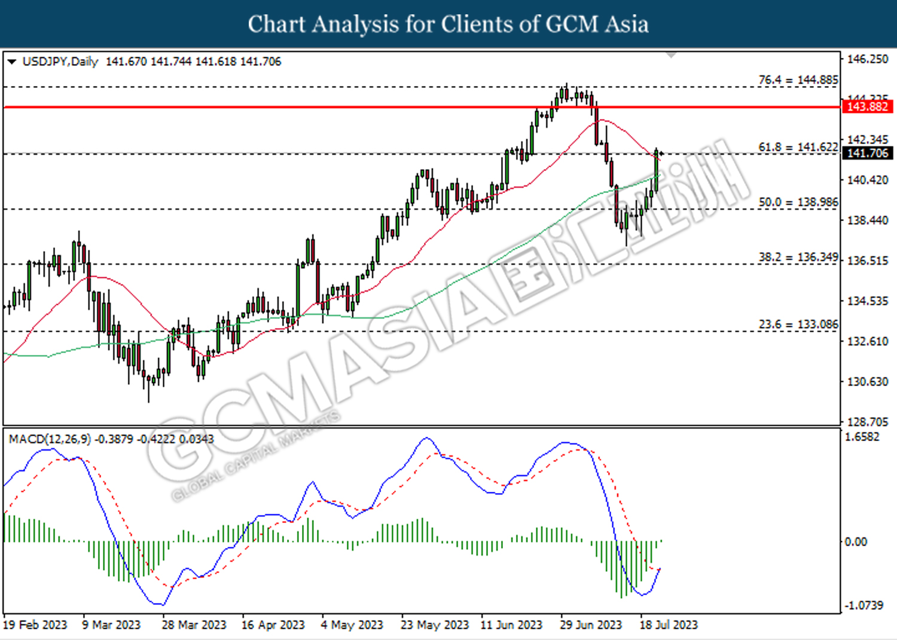Click the 0.00 MACD axis value
The image size is (897, 640).
(855, 541)
